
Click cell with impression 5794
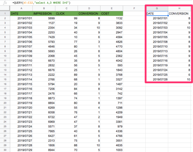tap(44, 84)
